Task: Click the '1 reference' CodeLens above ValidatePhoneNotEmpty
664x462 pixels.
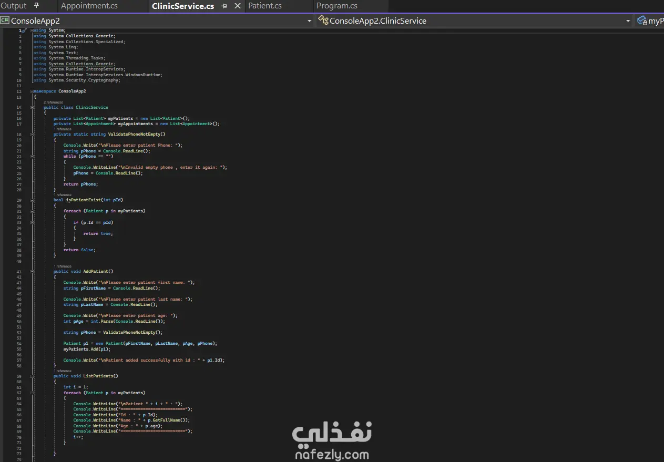Action: [62, 129]
